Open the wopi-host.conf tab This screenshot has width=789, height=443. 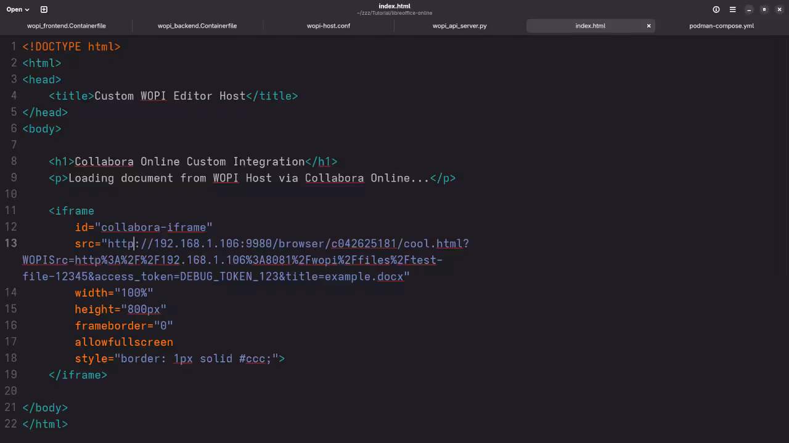click(329, 26)
